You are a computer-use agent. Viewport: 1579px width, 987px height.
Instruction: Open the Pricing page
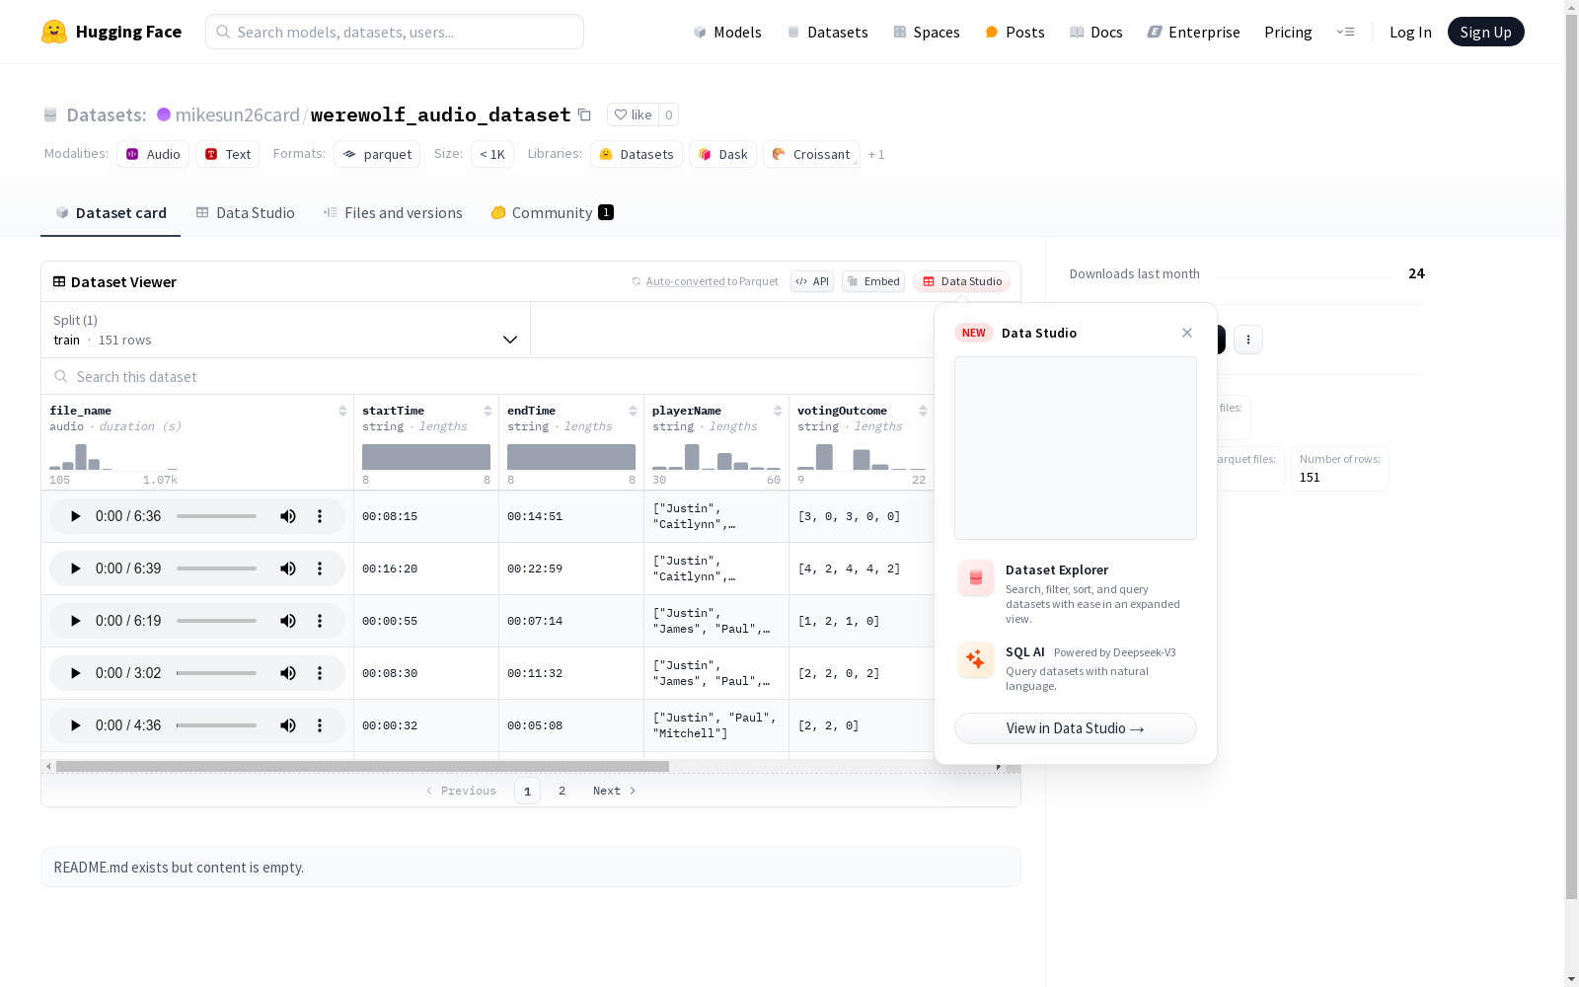pos(1288,32)
